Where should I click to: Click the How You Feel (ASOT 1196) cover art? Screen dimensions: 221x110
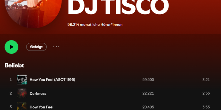(x=22, y=80)
